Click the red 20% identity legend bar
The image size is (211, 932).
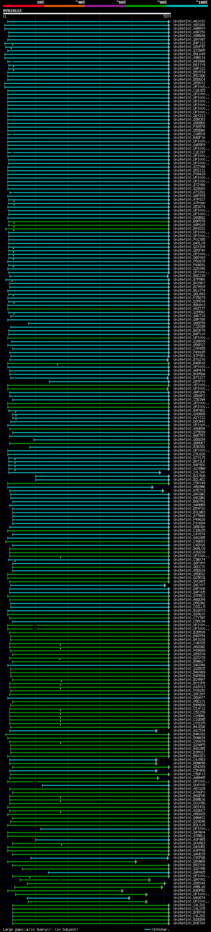click(x=23, y=6)
